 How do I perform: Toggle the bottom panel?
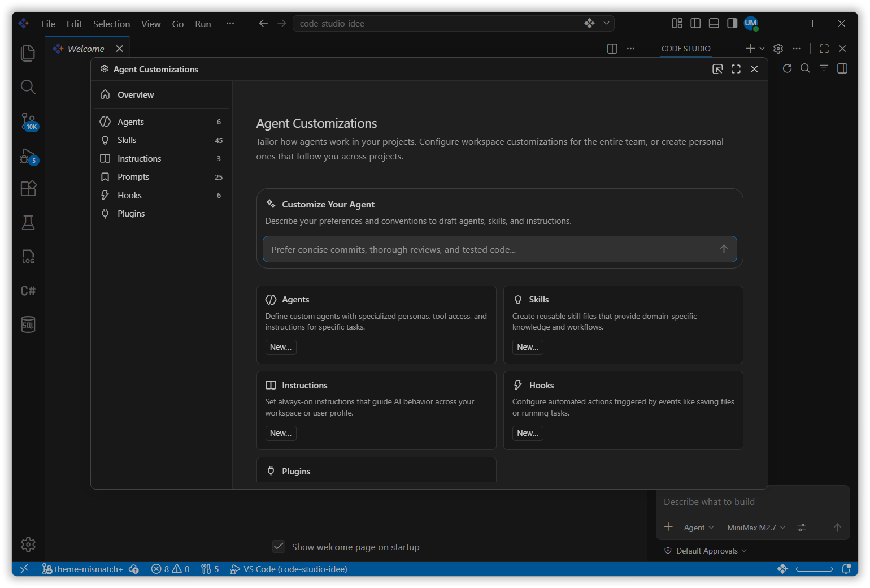(714, 23)
